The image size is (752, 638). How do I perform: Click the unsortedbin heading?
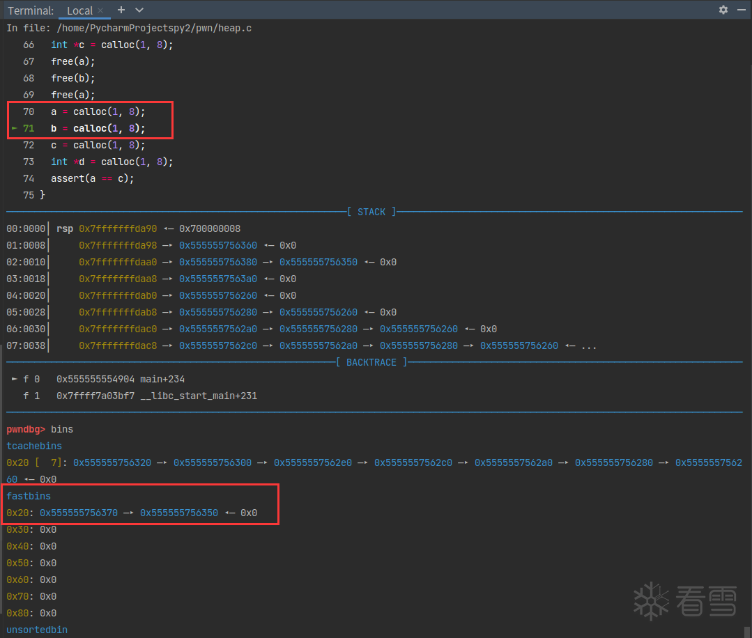(37, 630)
